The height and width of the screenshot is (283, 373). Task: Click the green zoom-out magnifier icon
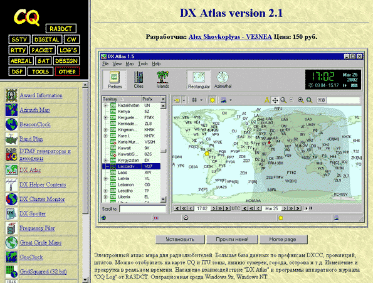tap(309, 100)
